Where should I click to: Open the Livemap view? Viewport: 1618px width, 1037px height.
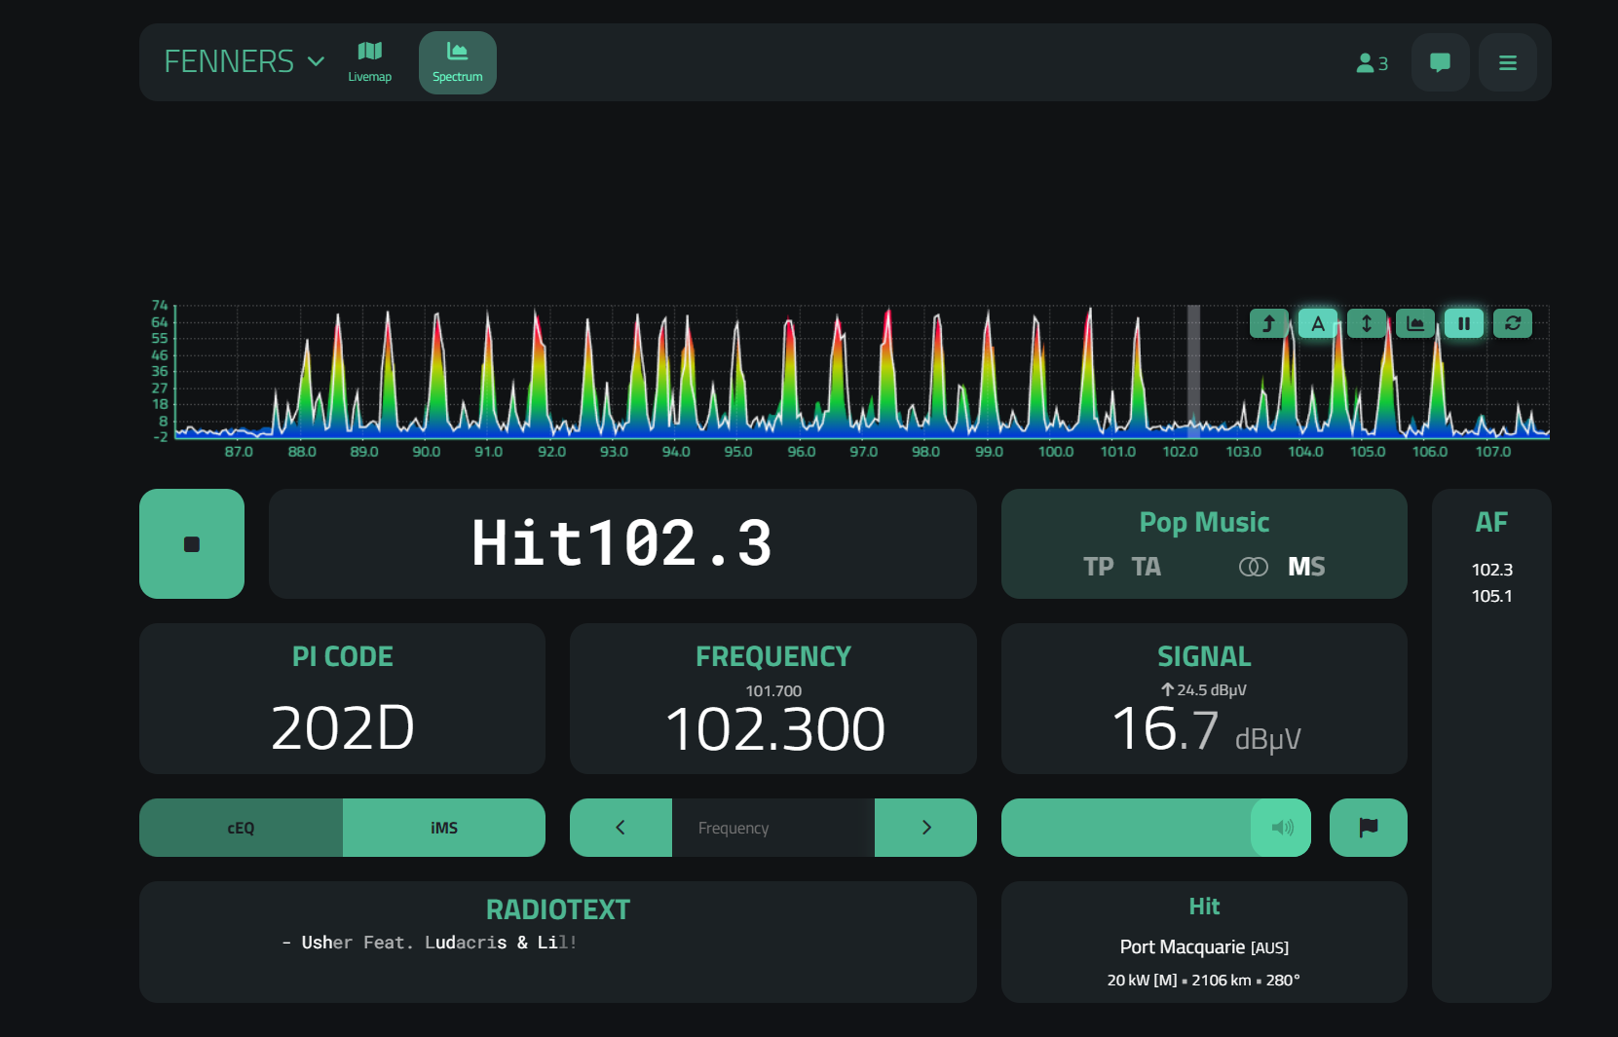(x=369, y=62)
